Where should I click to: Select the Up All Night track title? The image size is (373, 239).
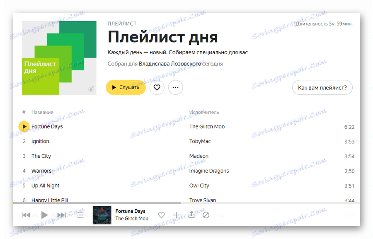coord(46,186)
